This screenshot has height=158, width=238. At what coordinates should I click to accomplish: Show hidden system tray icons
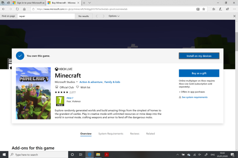pyautogui.click(x=177, y=155)
